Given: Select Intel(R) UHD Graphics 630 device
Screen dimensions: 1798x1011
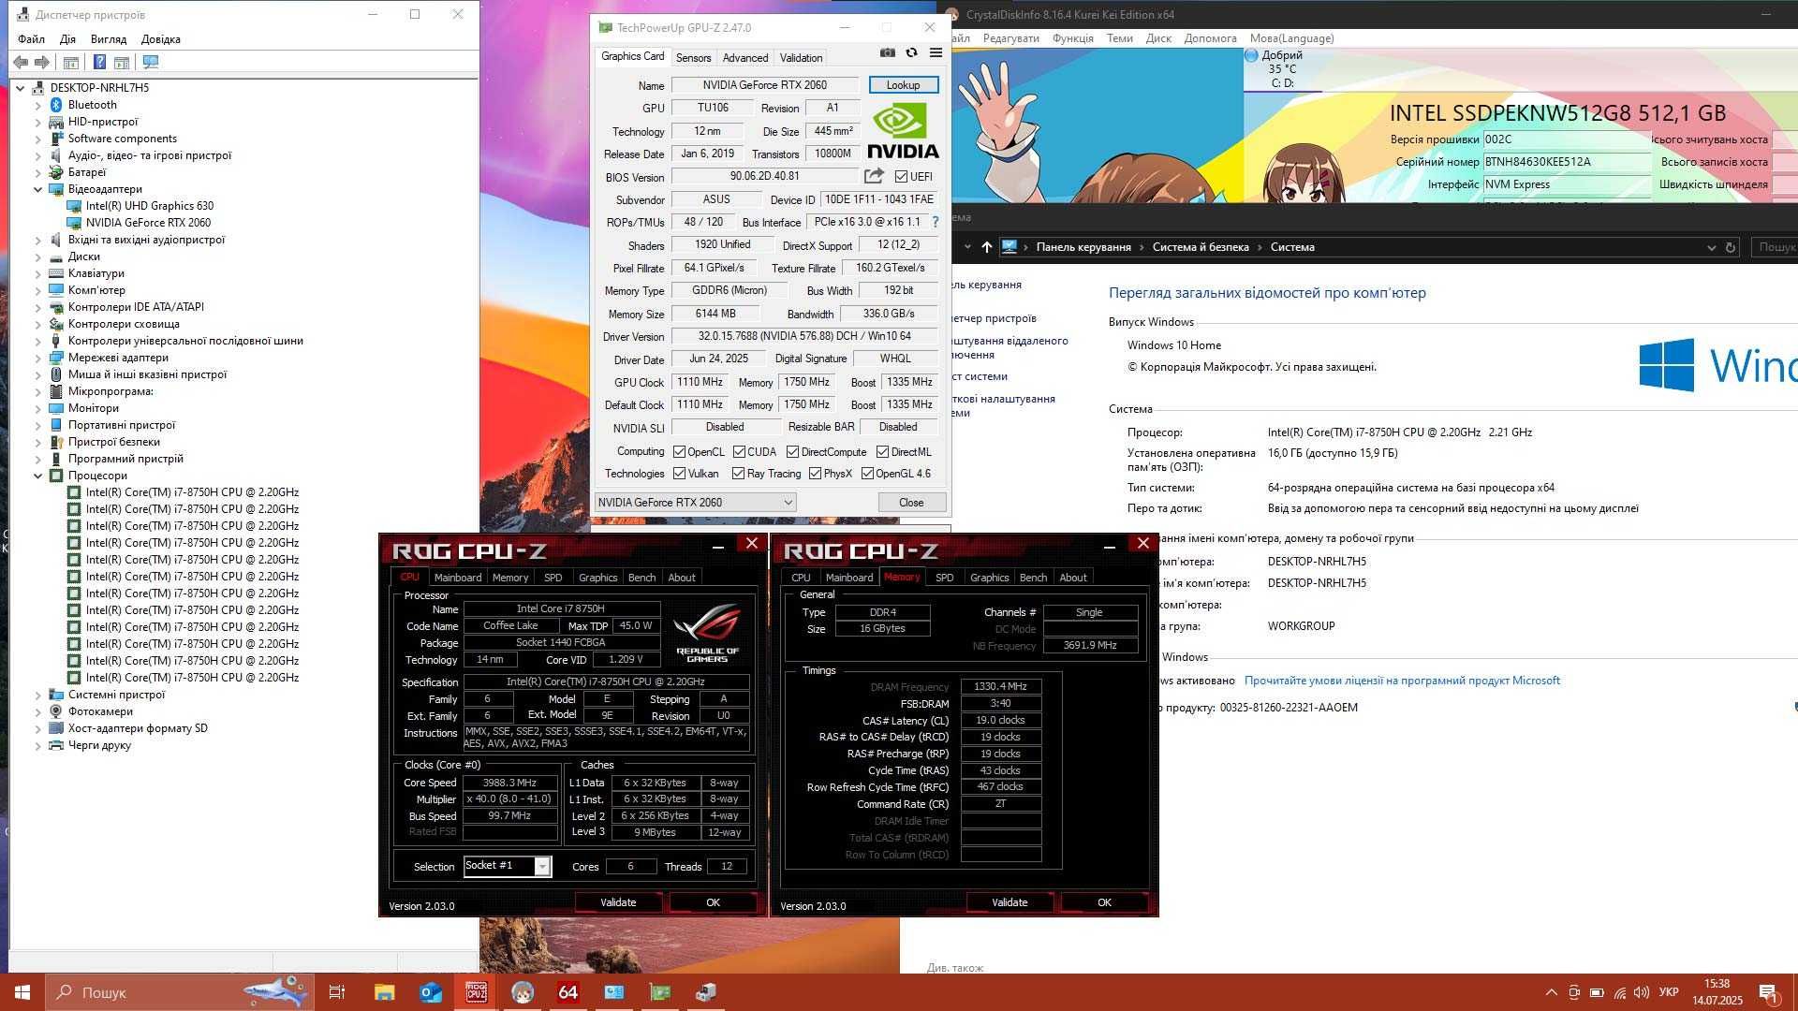Looking at the screenshot, I should pyautogui.click(x=150, y=206).
